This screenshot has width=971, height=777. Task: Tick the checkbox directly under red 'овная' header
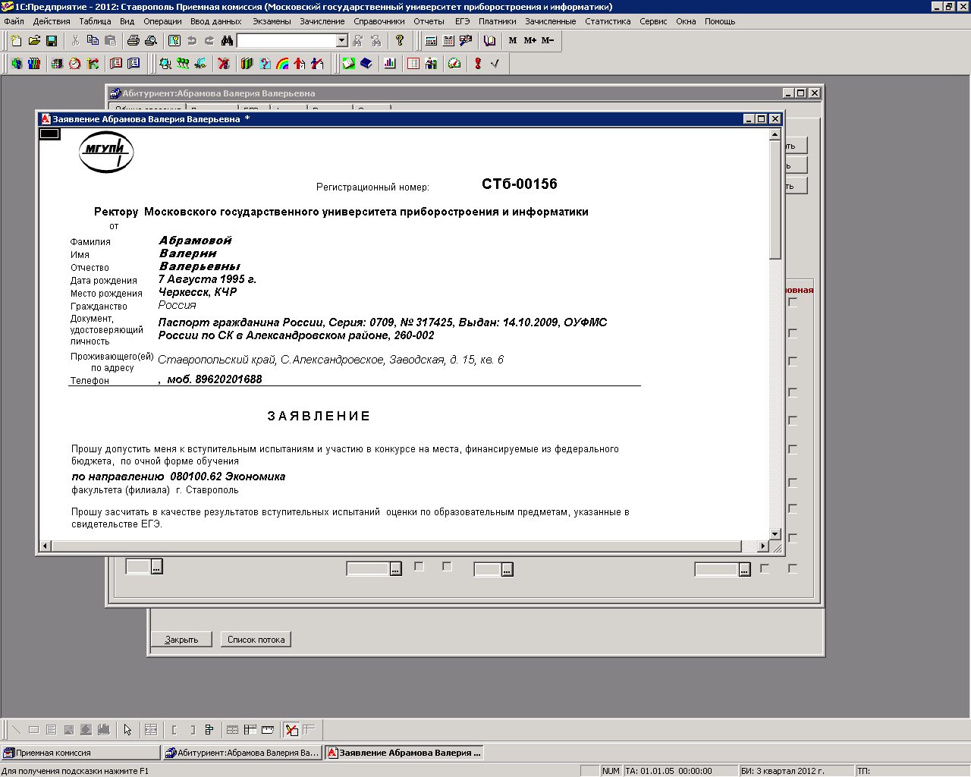pos(793,302)
